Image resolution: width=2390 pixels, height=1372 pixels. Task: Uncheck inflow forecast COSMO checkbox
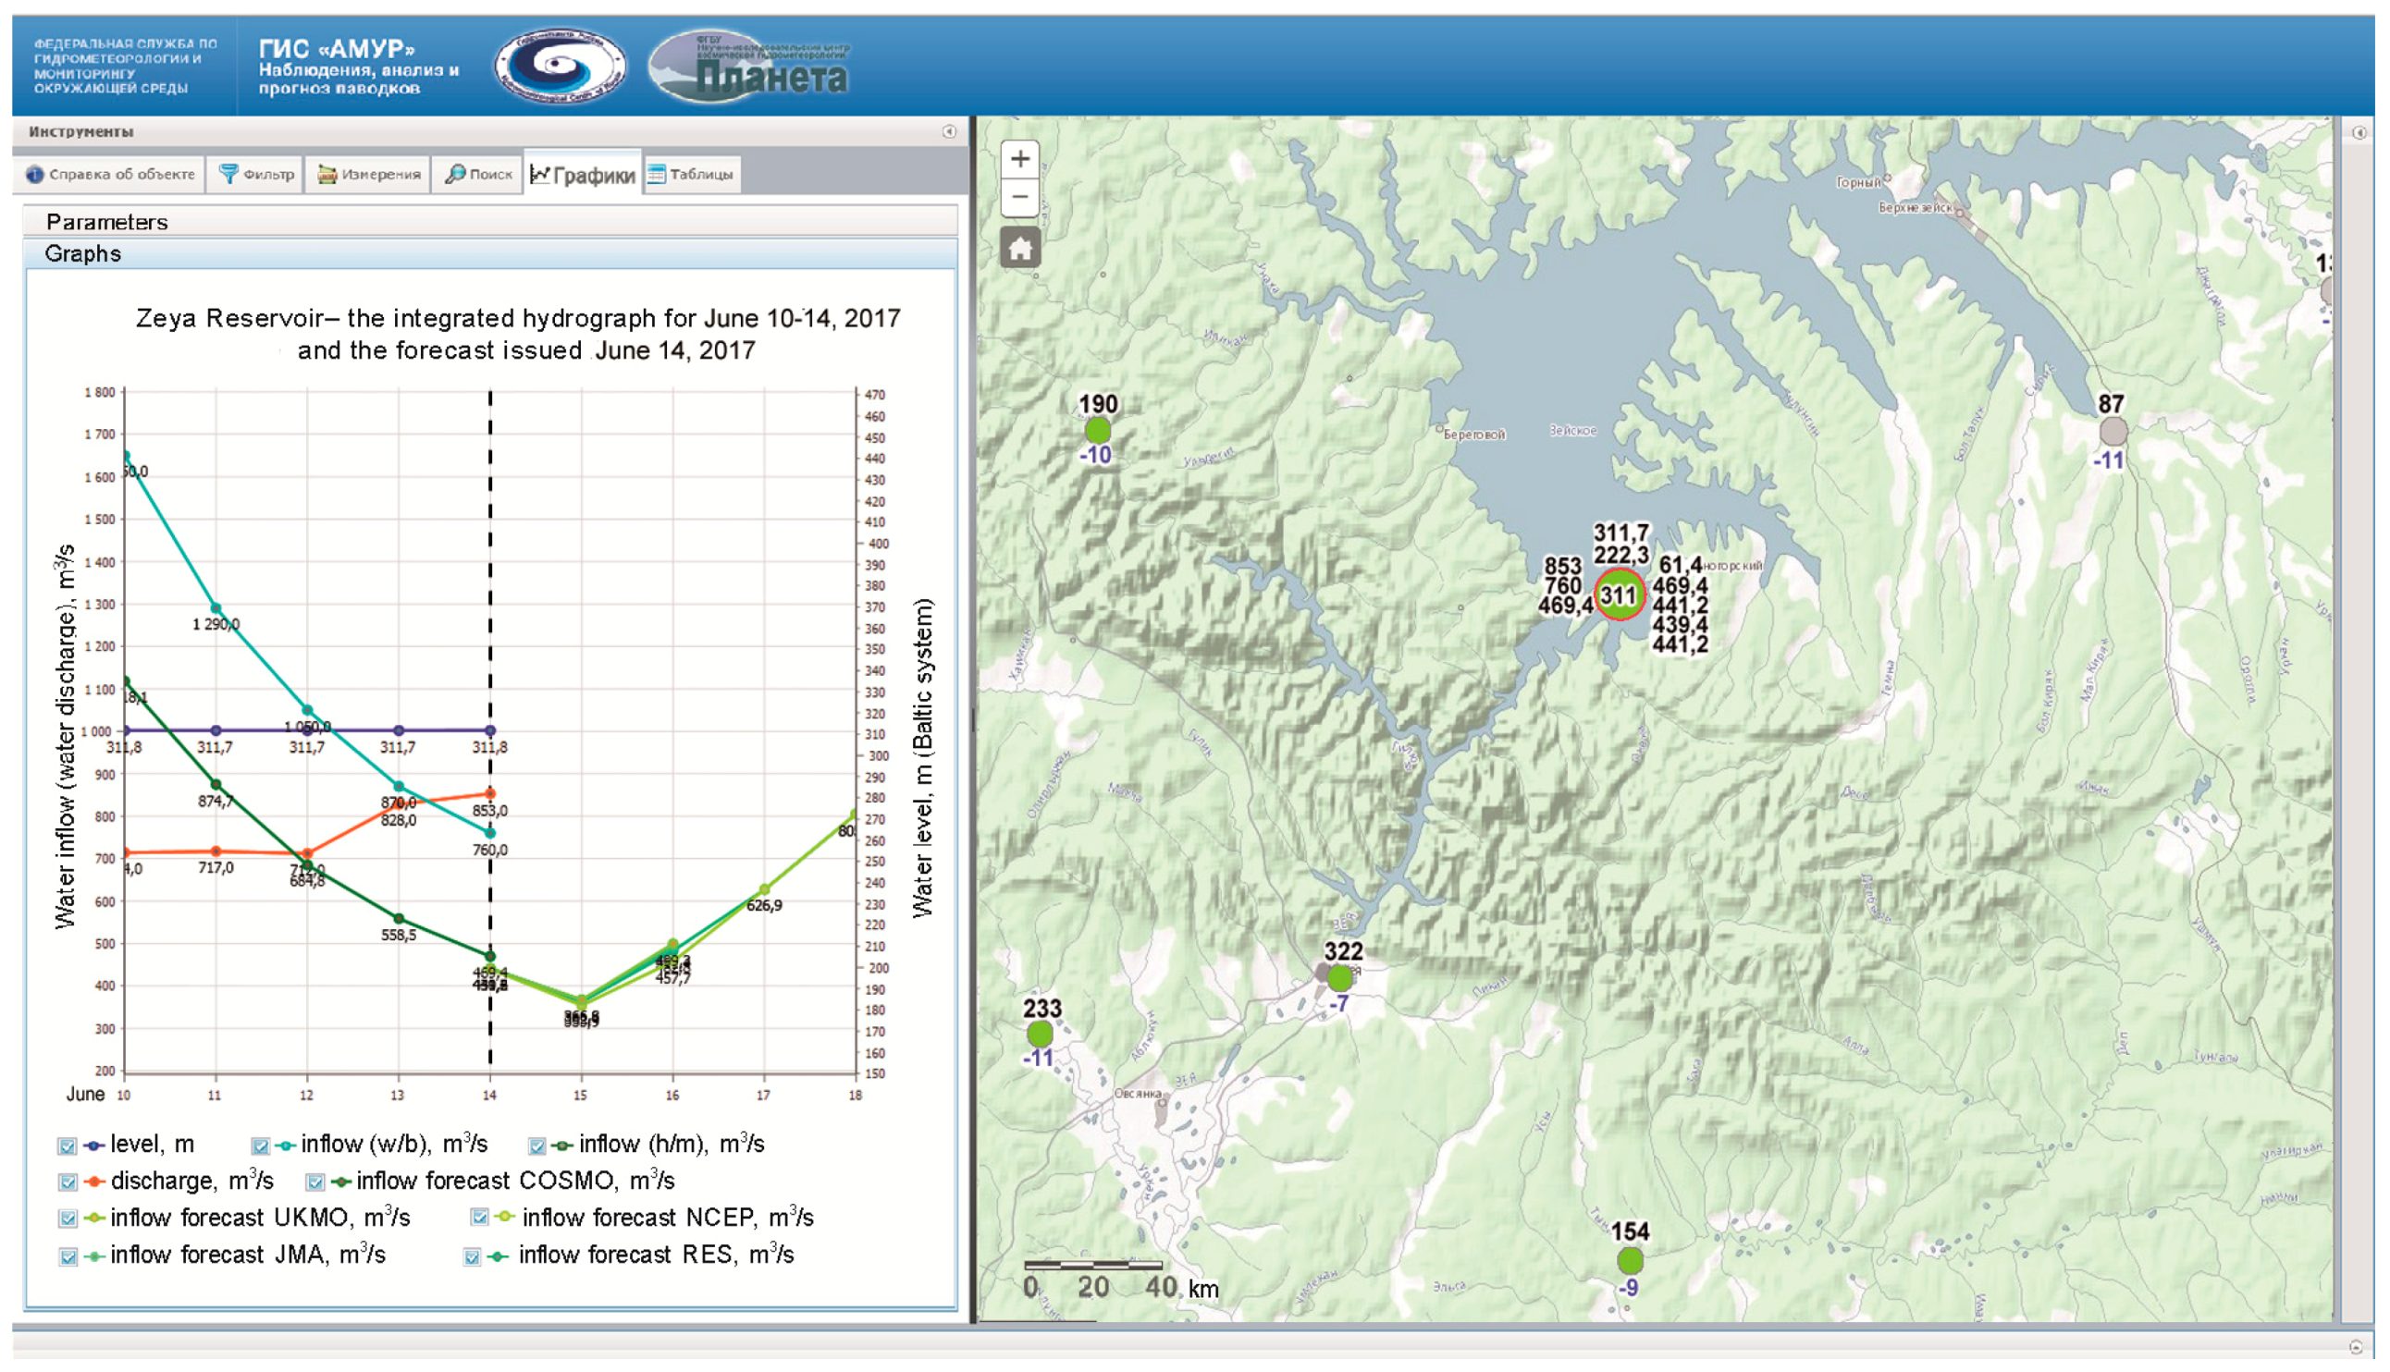(x=315, y=1182)
